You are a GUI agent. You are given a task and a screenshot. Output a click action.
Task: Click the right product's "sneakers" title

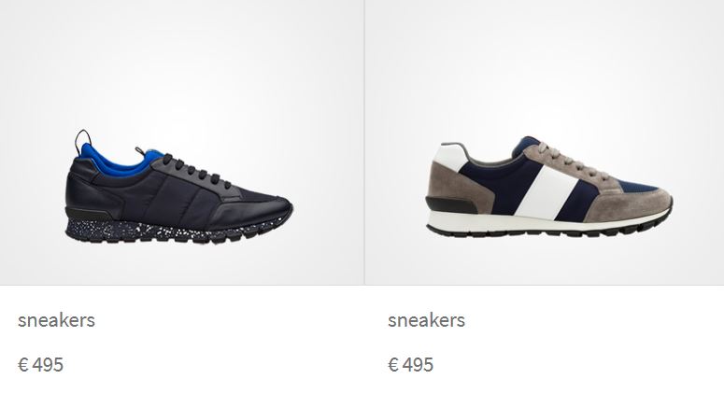click(426, 320)
